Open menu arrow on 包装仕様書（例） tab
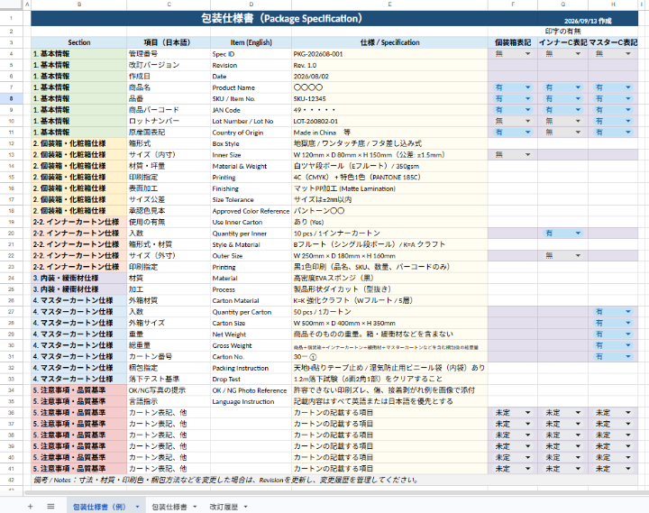Image resolution: width=649 pixels, height=513 pixels. tap(137, 507)
